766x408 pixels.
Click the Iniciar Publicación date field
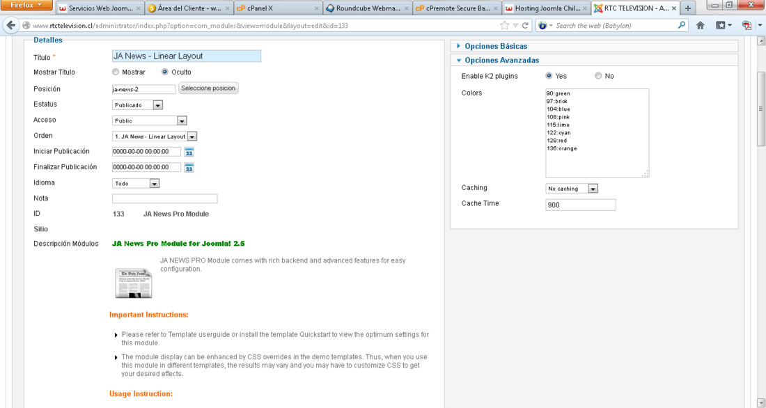point(146,152)
